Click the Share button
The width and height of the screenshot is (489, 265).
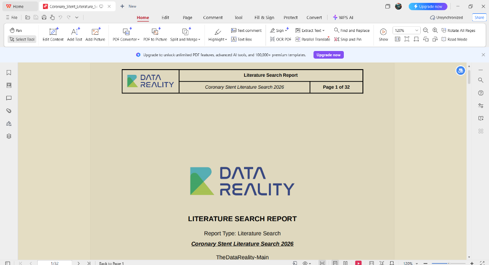[x=479, y=18]
